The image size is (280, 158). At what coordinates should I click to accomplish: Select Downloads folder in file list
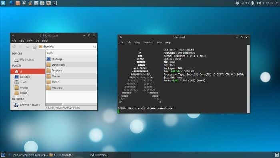(71, 65)
